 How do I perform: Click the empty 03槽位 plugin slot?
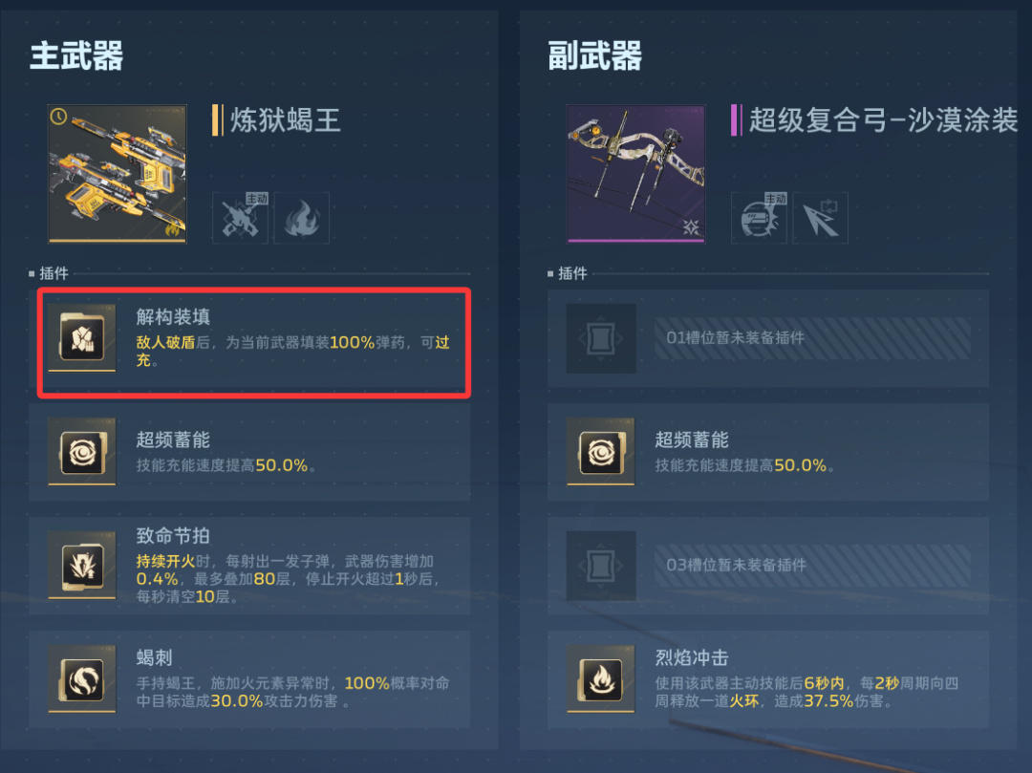coord(768,565)
